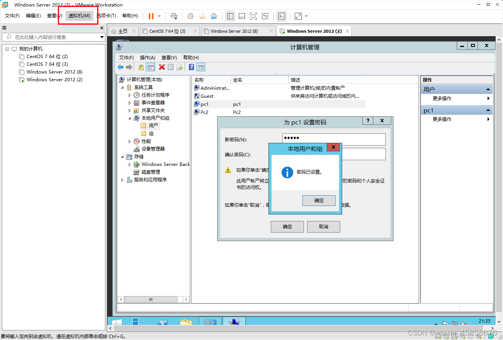503x340 pixels.
Task: Collapse the 用户 section in 操作 pane
Action: 489,89
